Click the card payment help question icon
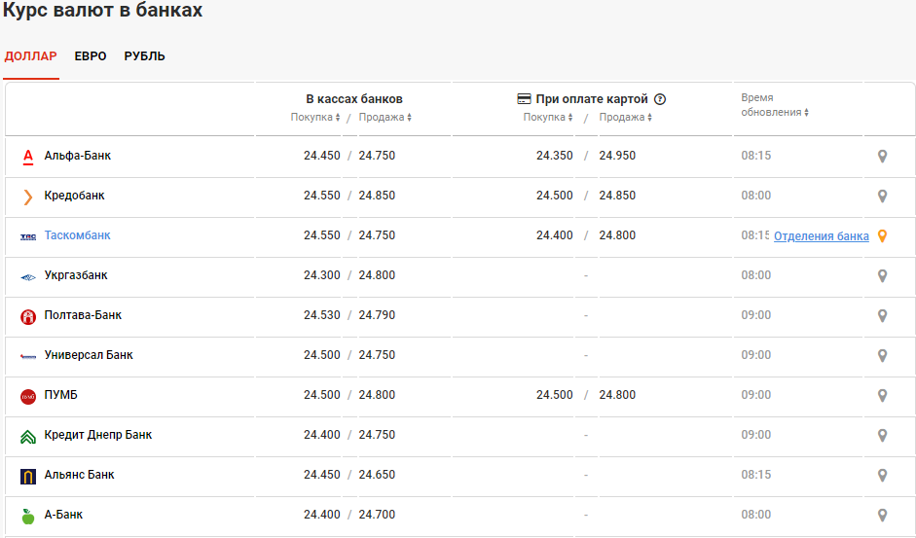916x538 pixels. pyautogui.click(x=660, y=99)
